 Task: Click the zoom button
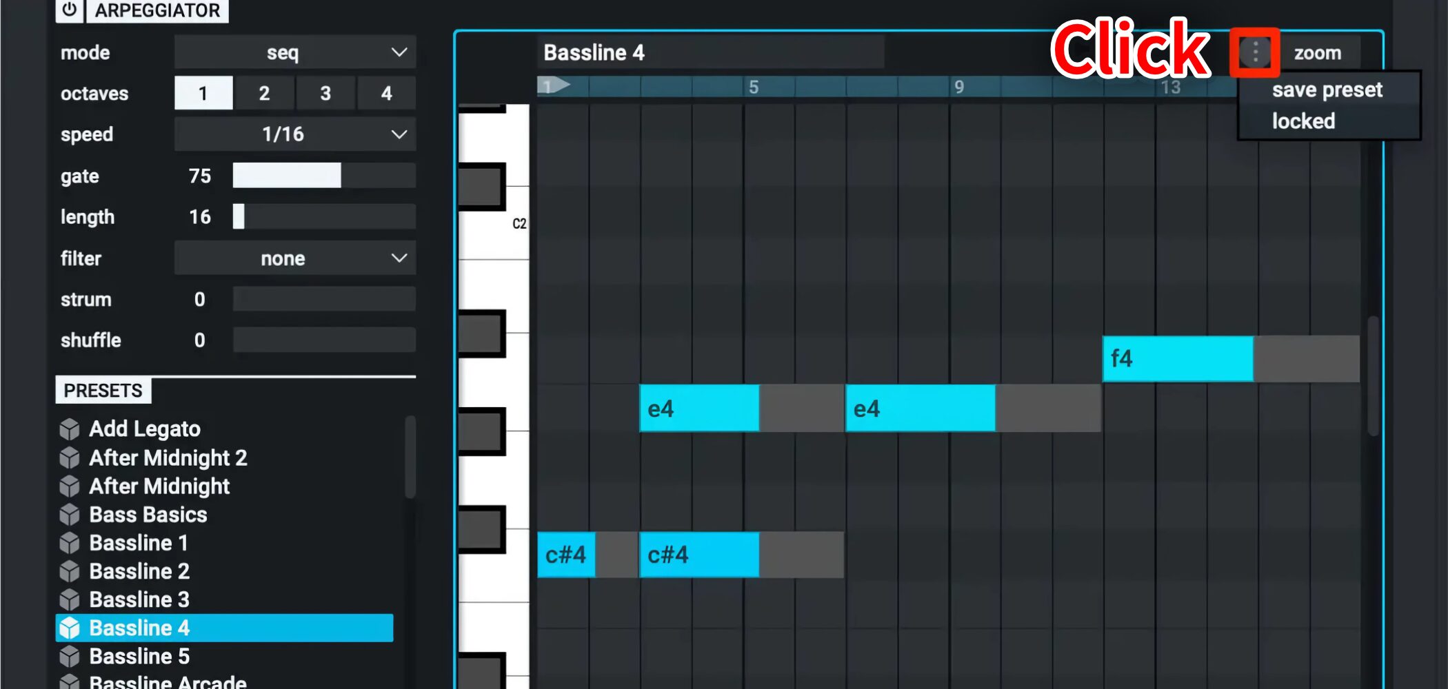coord(1318,53)
